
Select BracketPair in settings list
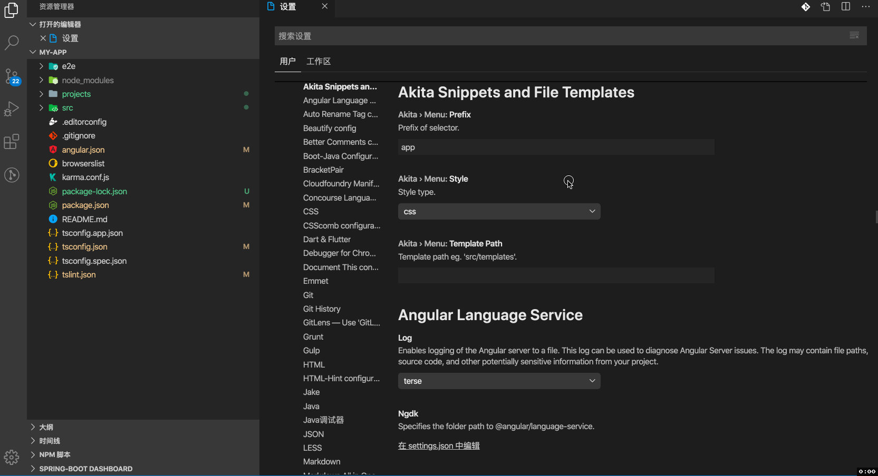tap(323, 170)
